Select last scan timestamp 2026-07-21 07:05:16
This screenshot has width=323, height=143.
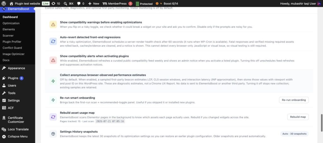(x=110, y=121)
